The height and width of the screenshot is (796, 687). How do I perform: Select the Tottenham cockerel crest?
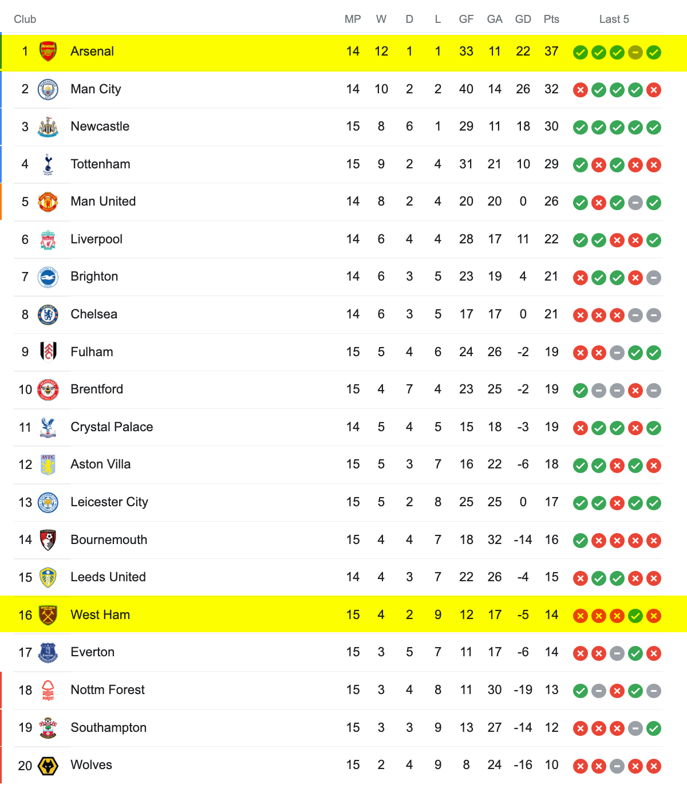click(x=48, y=164)
